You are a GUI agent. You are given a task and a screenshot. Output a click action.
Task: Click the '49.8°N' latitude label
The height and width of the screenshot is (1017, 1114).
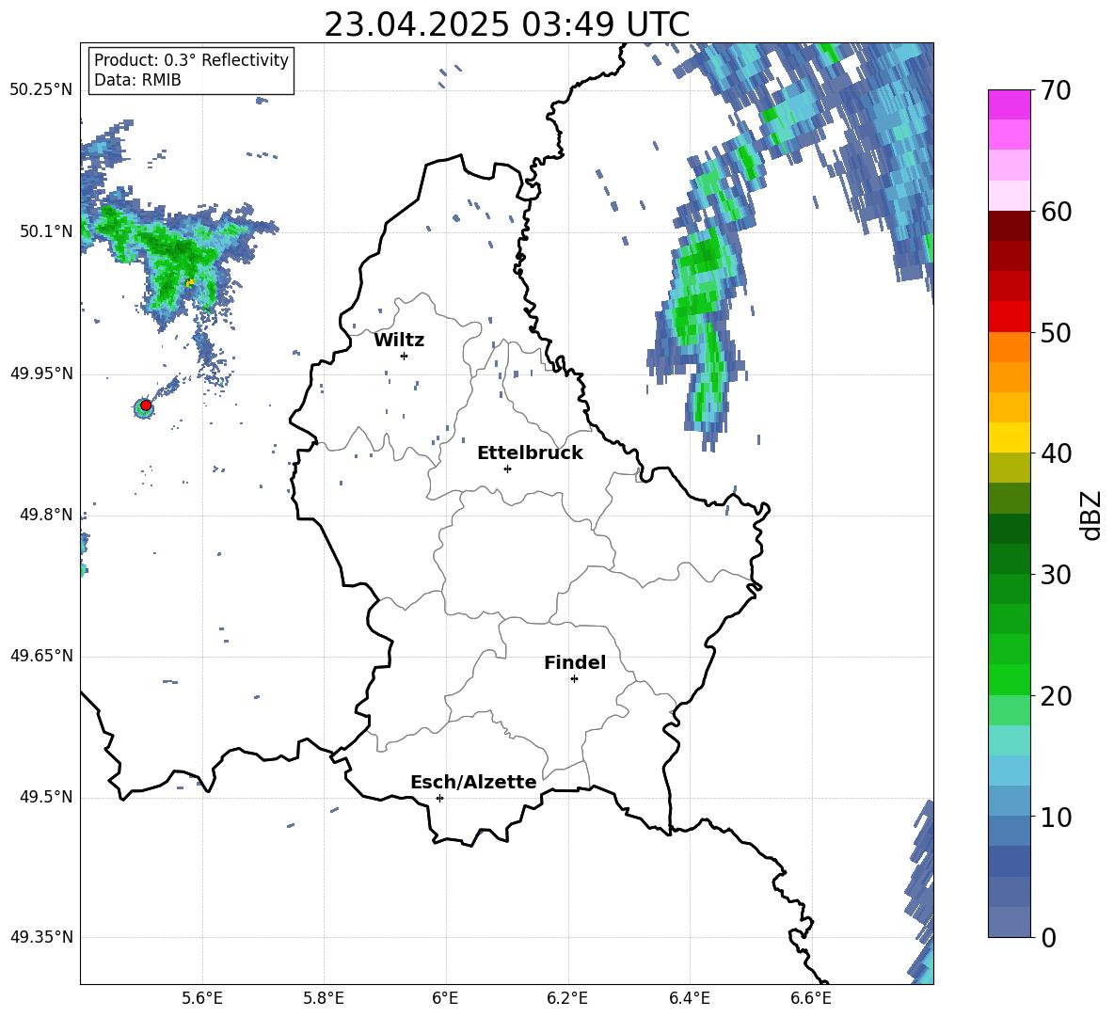tap(45, 515)
